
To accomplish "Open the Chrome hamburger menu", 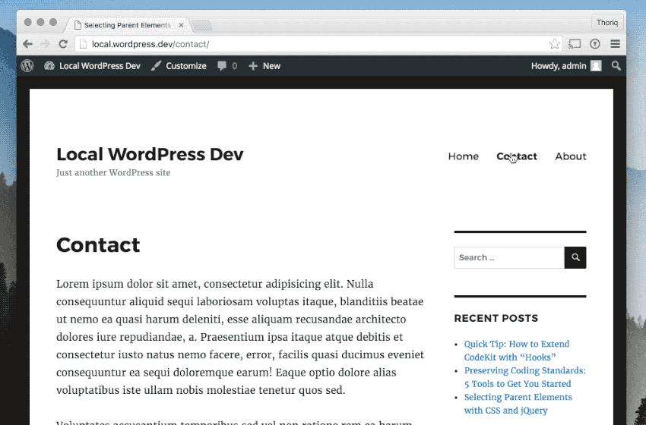I will point(615,44).
